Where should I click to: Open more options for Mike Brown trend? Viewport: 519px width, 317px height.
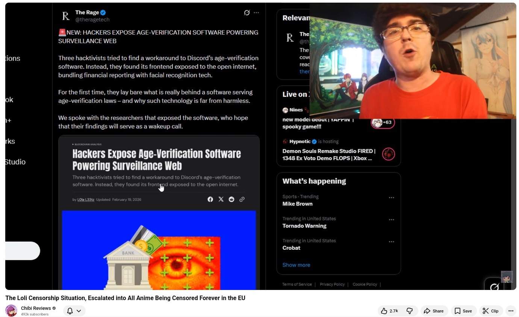click(391, 198)
